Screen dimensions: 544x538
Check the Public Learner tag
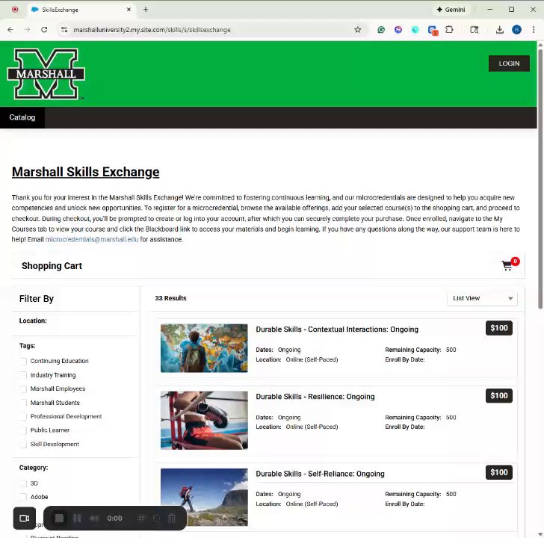(23, 430)
